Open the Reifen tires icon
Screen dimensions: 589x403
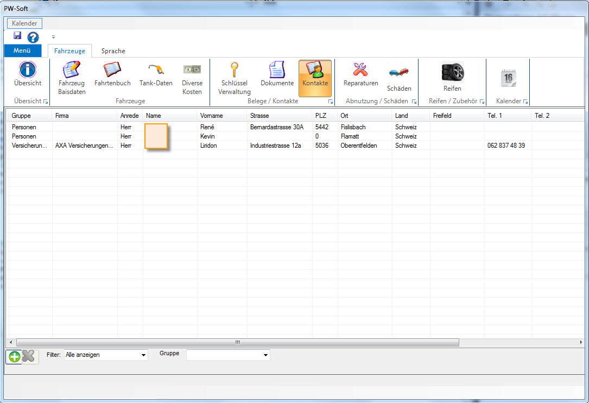[x=452, y=73]
